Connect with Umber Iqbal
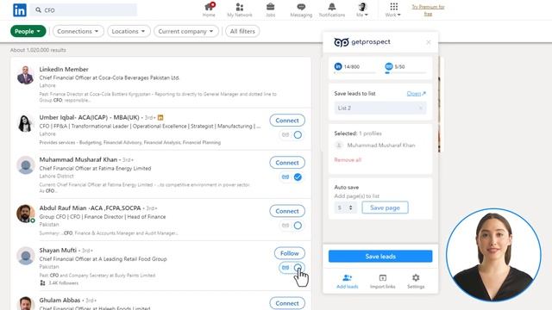This screenshot has width=552, height=310. tap(287, 121)
